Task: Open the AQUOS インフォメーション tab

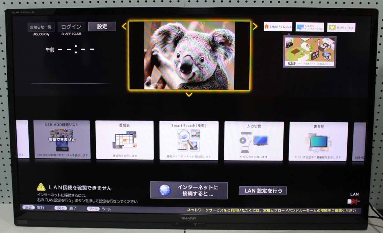Action: tap(310, 27)
